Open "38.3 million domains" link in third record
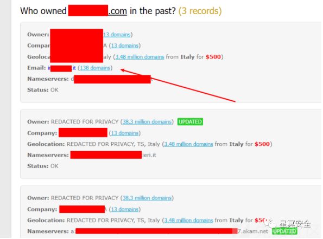Screen dimensions: 323x239 click(x=147, y=198)
